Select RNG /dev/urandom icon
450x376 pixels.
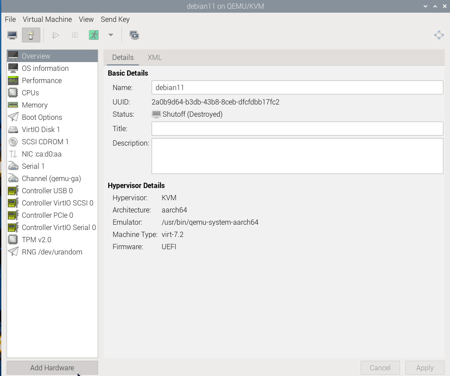[x=13, y=252]
